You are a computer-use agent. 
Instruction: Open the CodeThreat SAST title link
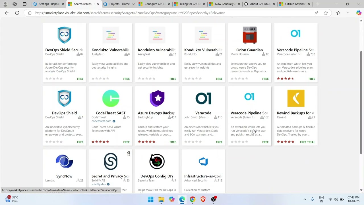(x=111, y=113)
